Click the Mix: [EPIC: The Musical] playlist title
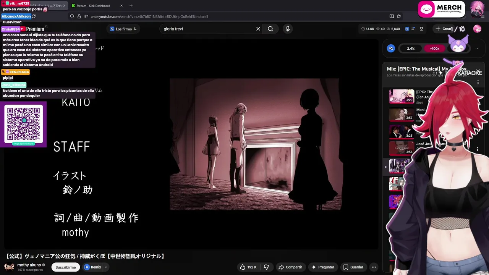Viewport: 489px width, 275px height. coord(427,69)
